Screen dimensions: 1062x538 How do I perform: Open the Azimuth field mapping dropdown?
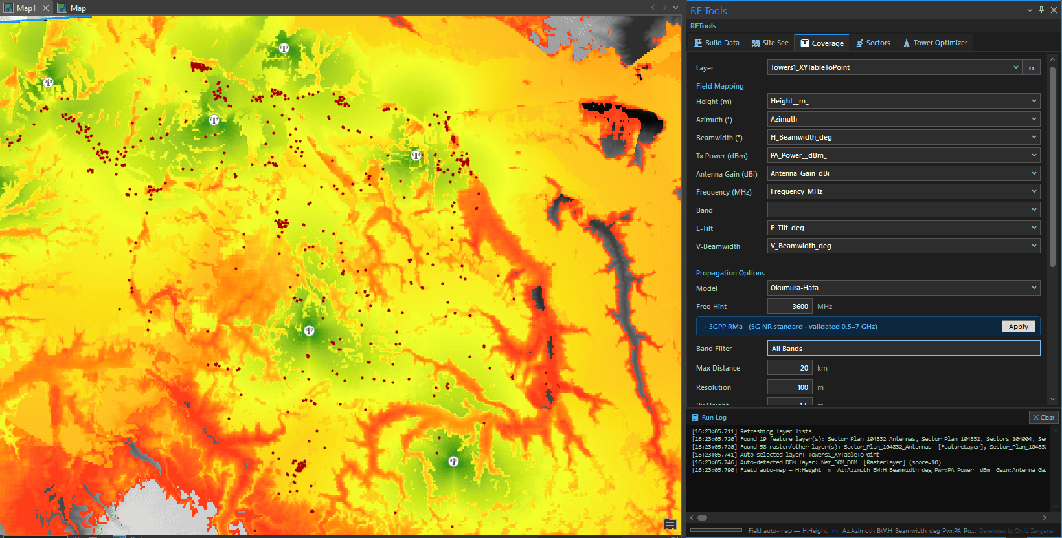tap(903, 119)
